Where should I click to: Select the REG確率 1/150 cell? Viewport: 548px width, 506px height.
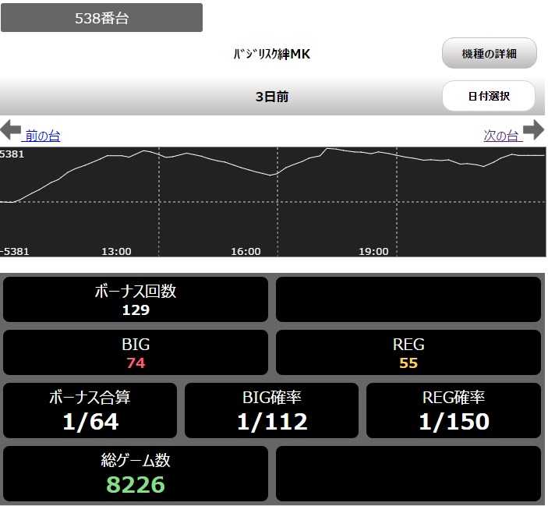(x=453, y=410)
